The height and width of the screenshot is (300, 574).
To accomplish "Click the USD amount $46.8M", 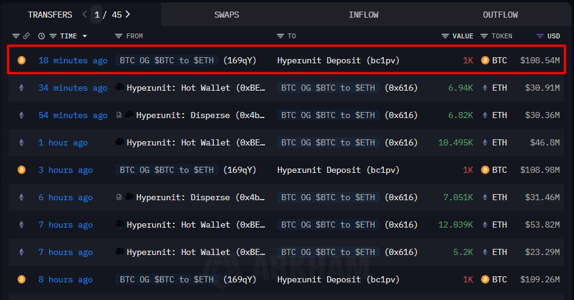I will (545, 142).
